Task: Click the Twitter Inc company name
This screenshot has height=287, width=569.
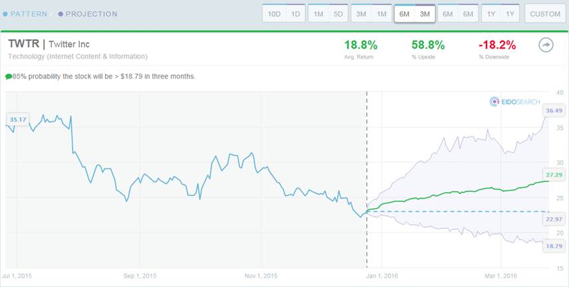Action: (x=69, y=45)
